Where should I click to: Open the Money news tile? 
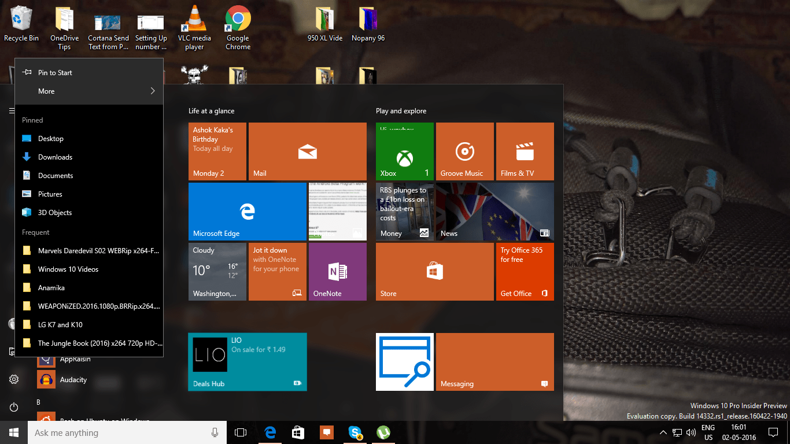[x=405, y=212]
